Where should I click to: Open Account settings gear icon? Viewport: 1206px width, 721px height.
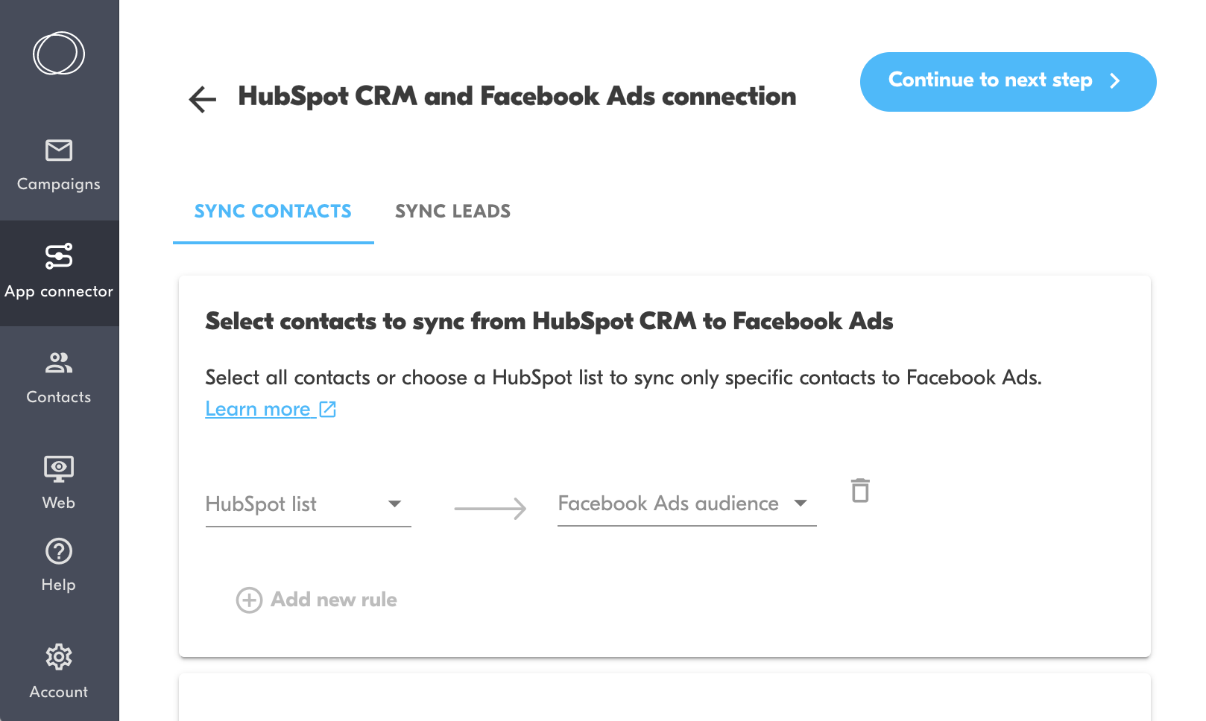click(x=59, y=657)
